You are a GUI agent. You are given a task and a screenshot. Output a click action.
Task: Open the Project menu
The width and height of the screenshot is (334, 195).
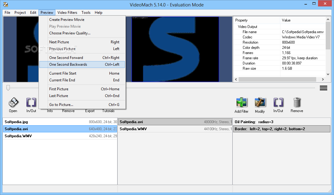pos(20,13)
